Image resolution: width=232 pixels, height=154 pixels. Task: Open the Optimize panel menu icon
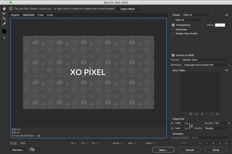click(x=226, y=15)
